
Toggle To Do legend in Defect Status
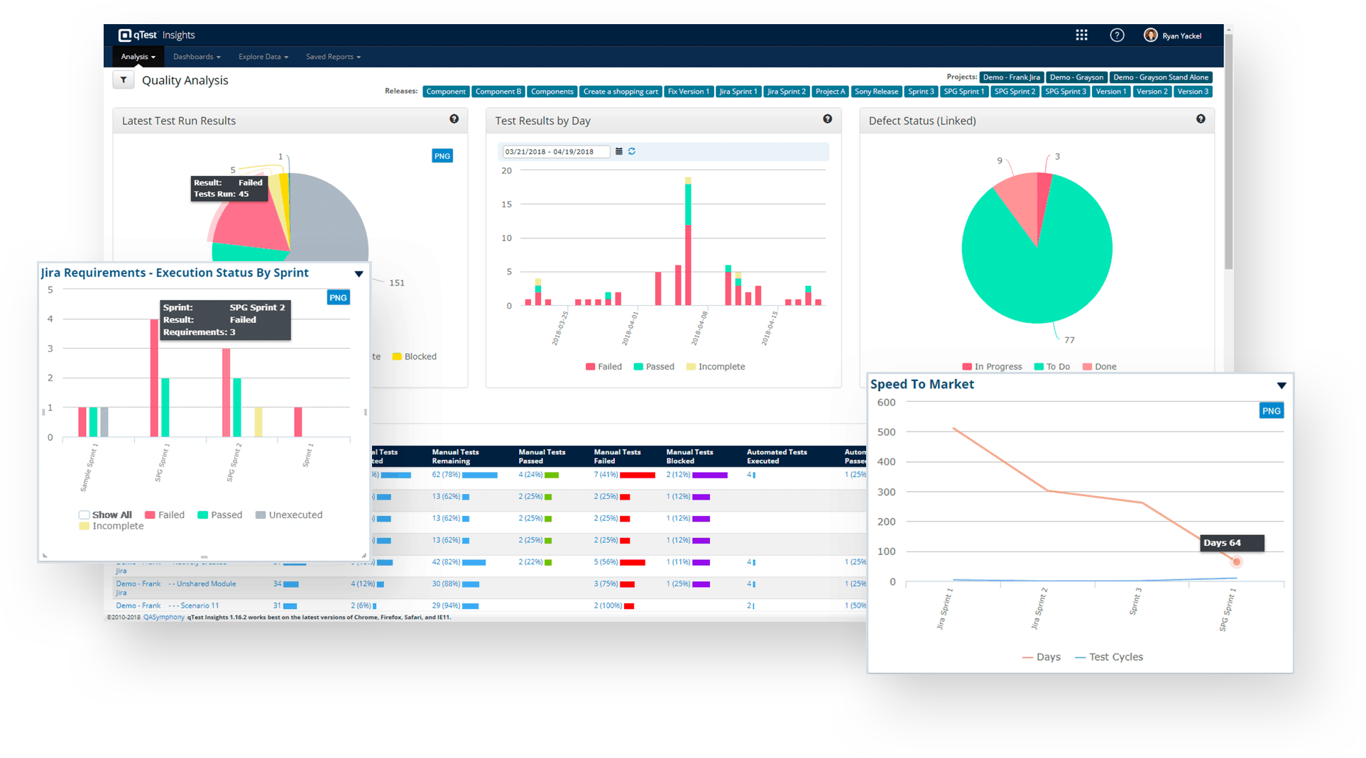pyautogui.click(x=1052, y=366)
